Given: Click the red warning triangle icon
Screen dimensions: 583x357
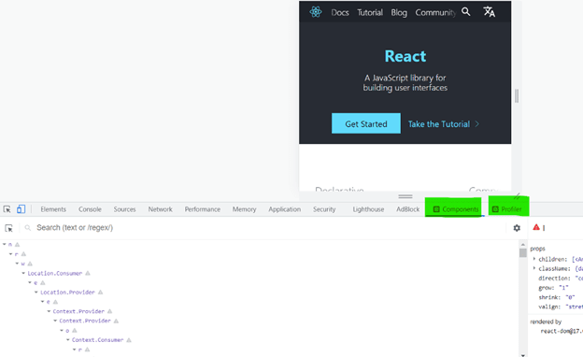Looking at the screenshot, I should coord(536,227).
